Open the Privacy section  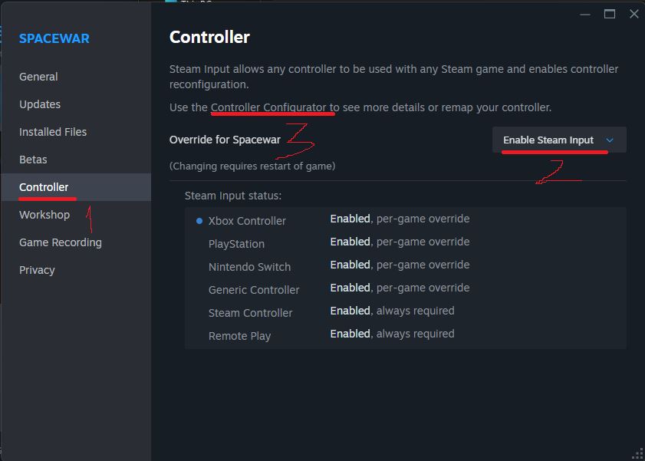[x=35, y=269]
